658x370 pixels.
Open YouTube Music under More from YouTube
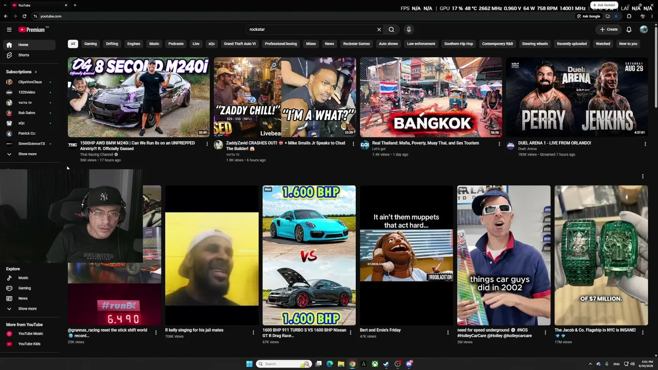[x=29, y=334]
